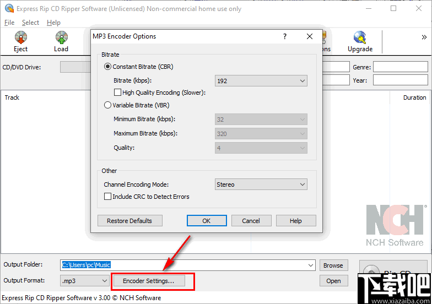
Task: Click the question mark help icon in dialog title
Action: tap(285, 36)
